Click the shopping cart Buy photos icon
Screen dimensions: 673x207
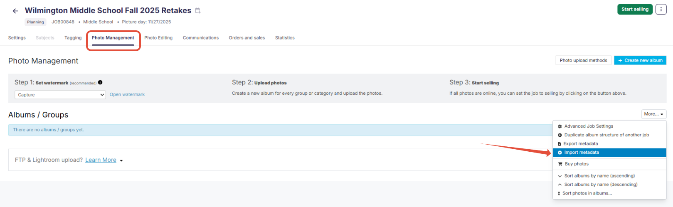point(560,164)
